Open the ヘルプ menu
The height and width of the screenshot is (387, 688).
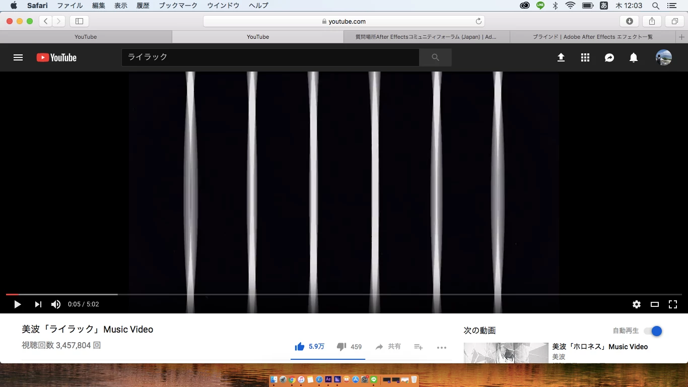(x=258, y=6)
